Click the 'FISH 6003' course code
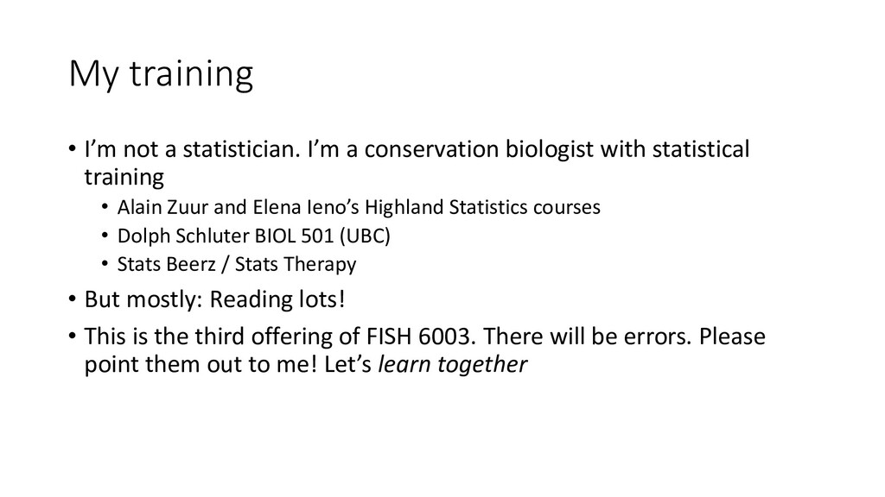Screen dimensions: 885x497 click(417, 337)
